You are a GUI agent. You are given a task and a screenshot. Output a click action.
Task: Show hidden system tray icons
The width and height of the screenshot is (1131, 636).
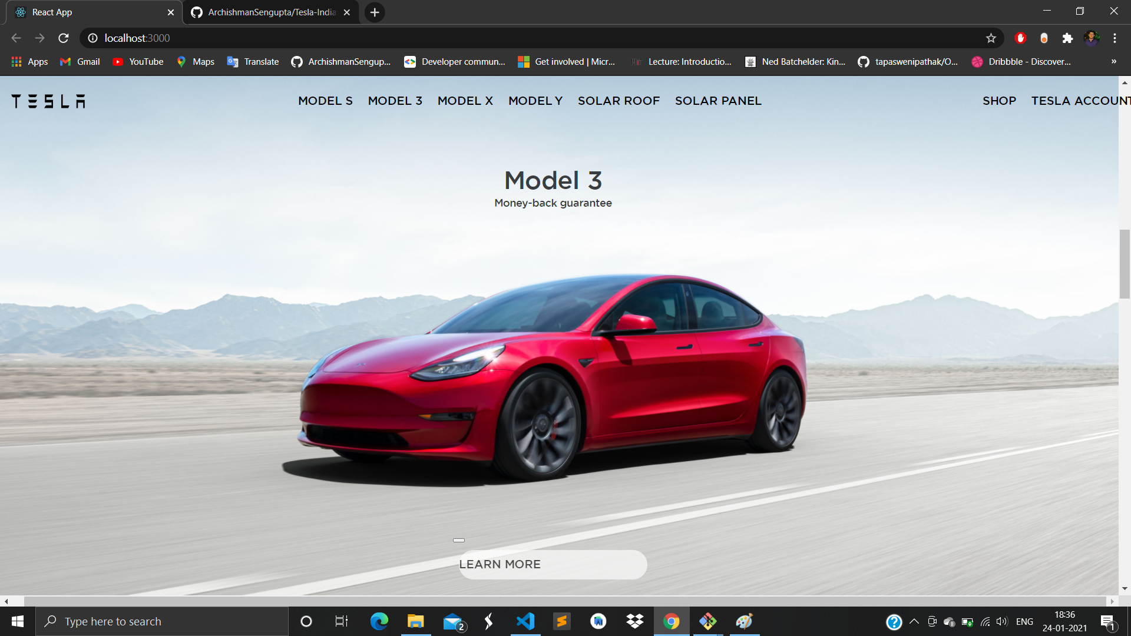coord(914,621)
